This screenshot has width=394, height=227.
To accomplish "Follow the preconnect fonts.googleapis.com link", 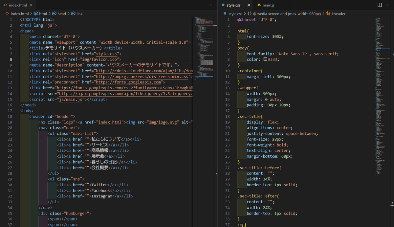I will 129,82.
